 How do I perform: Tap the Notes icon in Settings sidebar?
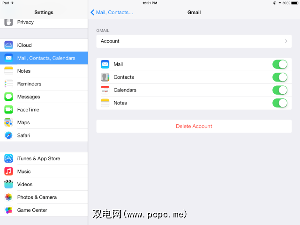click(8, 71)
